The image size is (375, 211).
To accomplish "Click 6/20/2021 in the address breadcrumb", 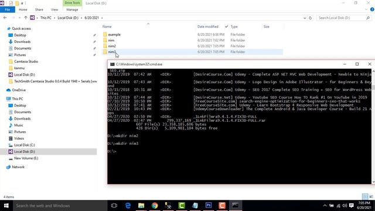I will click(91, 18).
